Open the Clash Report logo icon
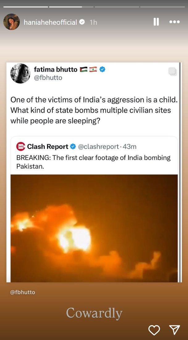This screenshot has width=188, height=340. [21, 147]
